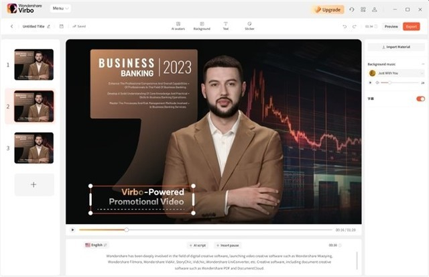Click the edit pencil beside Untitled Title

(x=49, y=26)
